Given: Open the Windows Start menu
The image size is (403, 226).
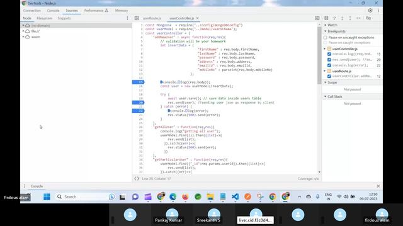Looking at the screenshot, I should click(47, 196).
